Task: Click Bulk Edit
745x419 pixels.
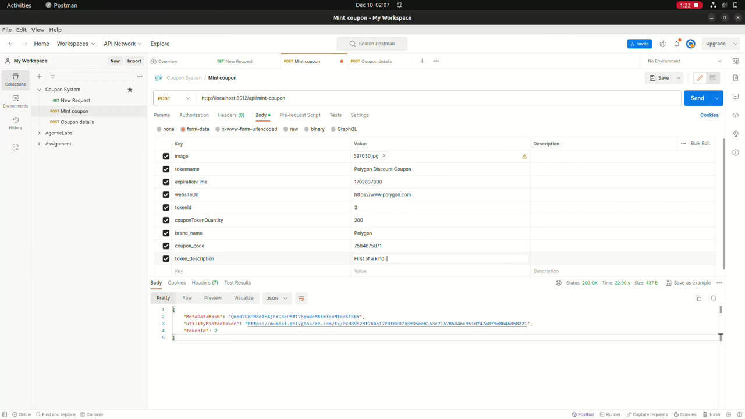Action: point(700,144)
